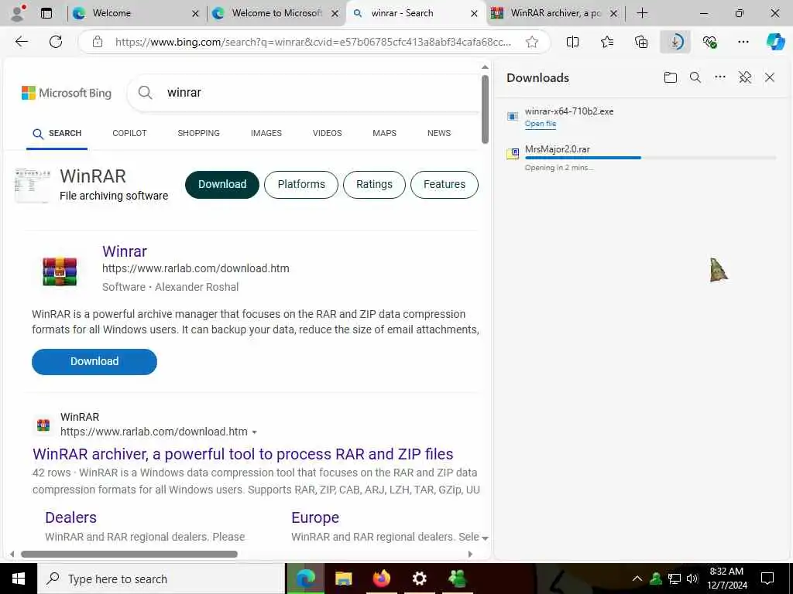Toggle the Downloads toolbar button
Screen dimensions: 793x594
point(675,42)
